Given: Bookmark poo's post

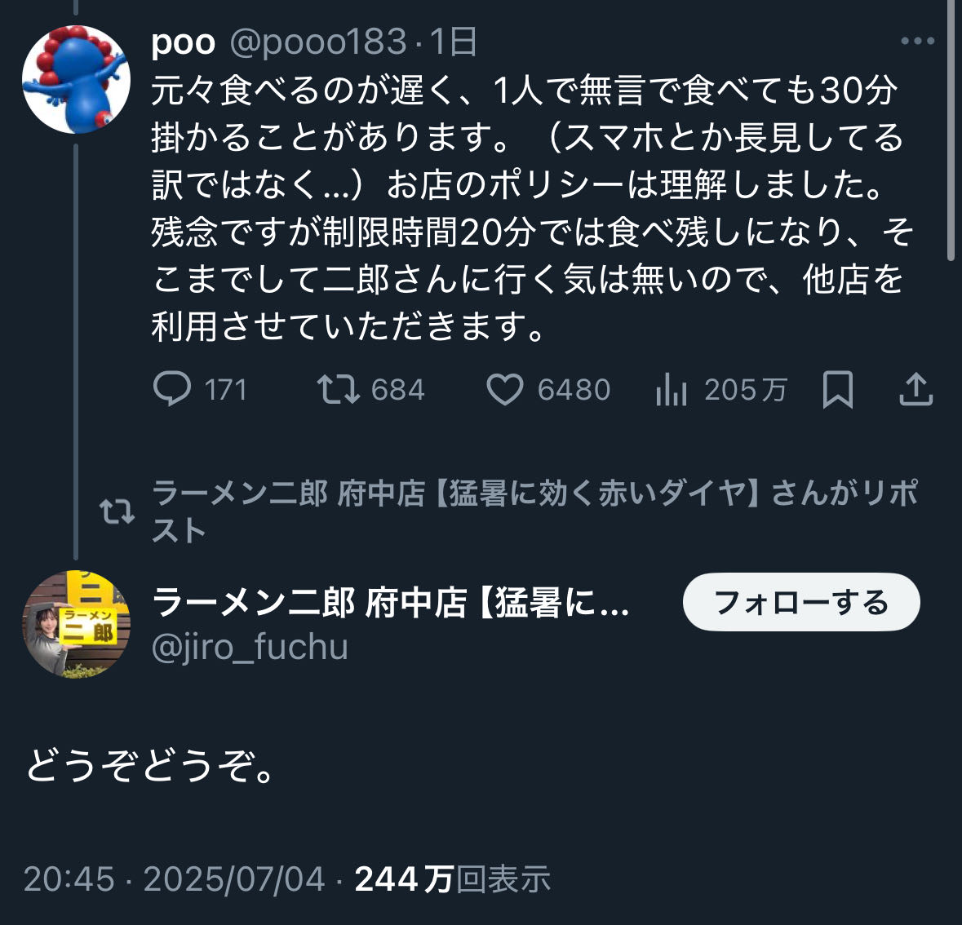Looking at the screenshot, I should [837, 390].
